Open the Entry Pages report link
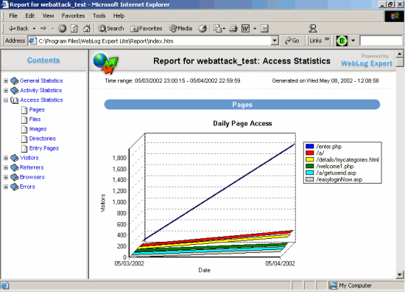 [x=44, y=148]
